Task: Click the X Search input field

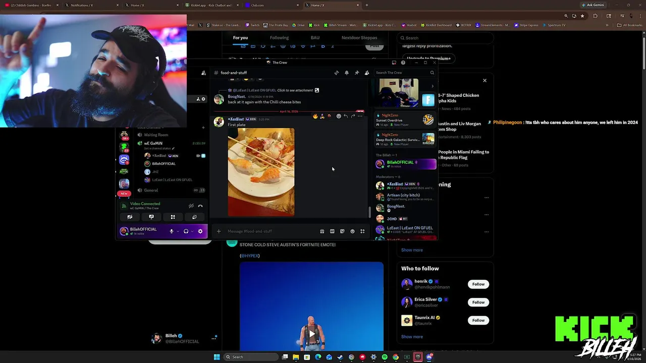Action: [x=445, y=38]
